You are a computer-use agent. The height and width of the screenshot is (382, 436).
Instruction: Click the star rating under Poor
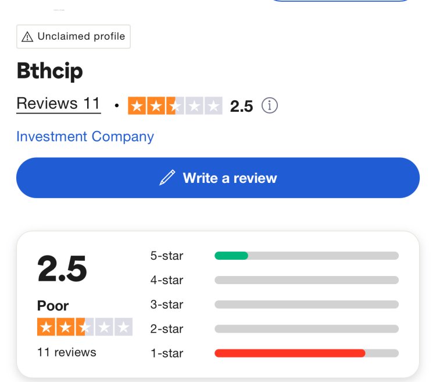(x=85, y=327)
